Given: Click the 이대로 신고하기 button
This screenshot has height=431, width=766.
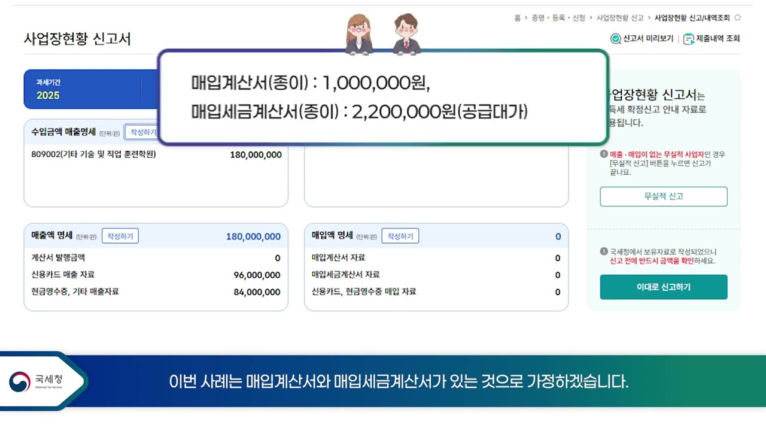Looking at the screenshot, I should [x=664, y=287].
